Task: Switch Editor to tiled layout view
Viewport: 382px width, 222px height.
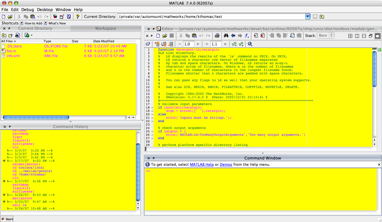Action: pyautogui.click(x=350, y=36)
